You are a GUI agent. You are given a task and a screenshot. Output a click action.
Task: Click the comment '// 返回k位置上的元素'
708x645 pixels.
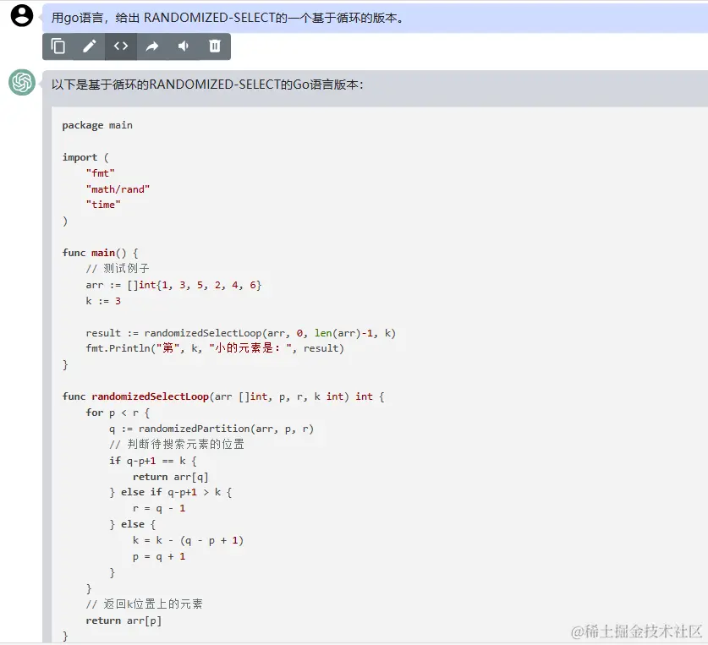[x=144, y=604]
